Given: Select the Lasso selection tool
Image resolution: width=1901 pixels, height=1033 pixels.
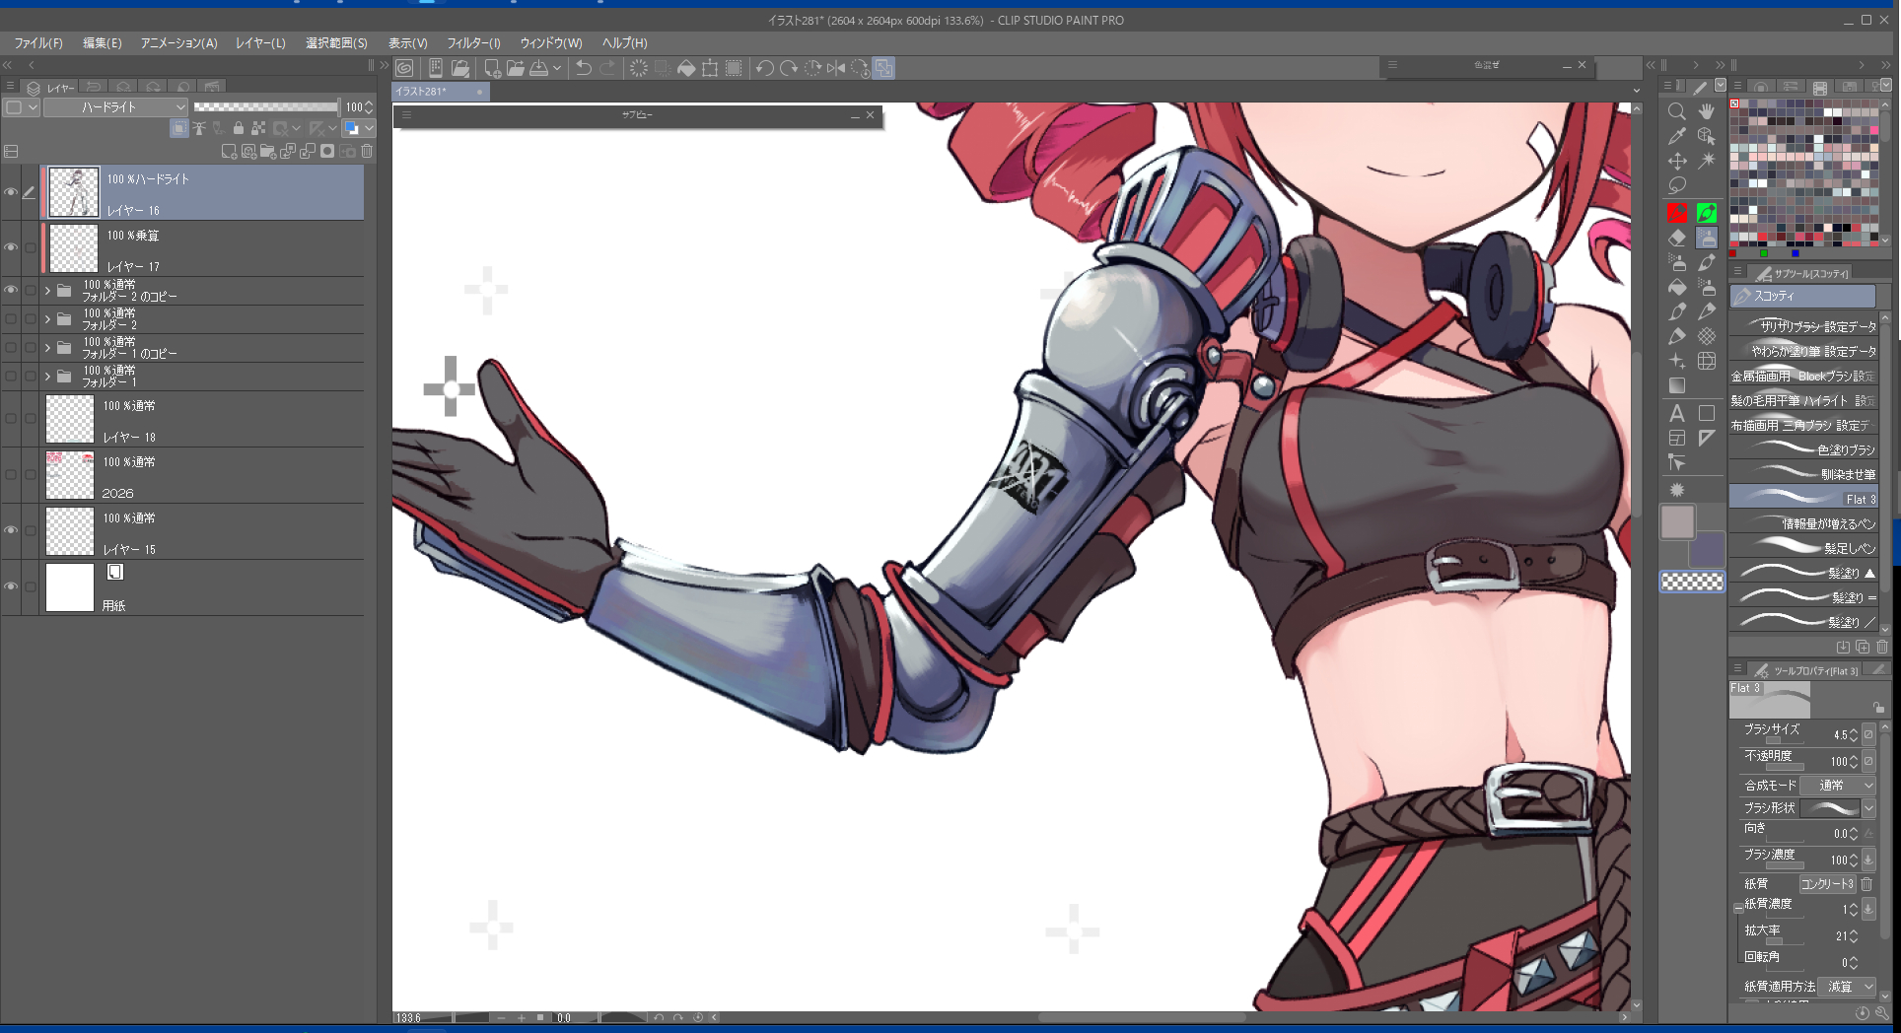Looking at the screenshot, I should tap(1676, 185).
